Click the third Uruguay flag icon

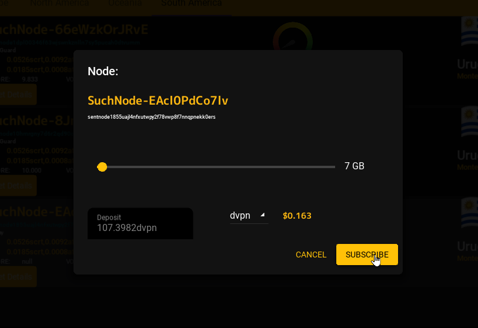pos(469,213)
